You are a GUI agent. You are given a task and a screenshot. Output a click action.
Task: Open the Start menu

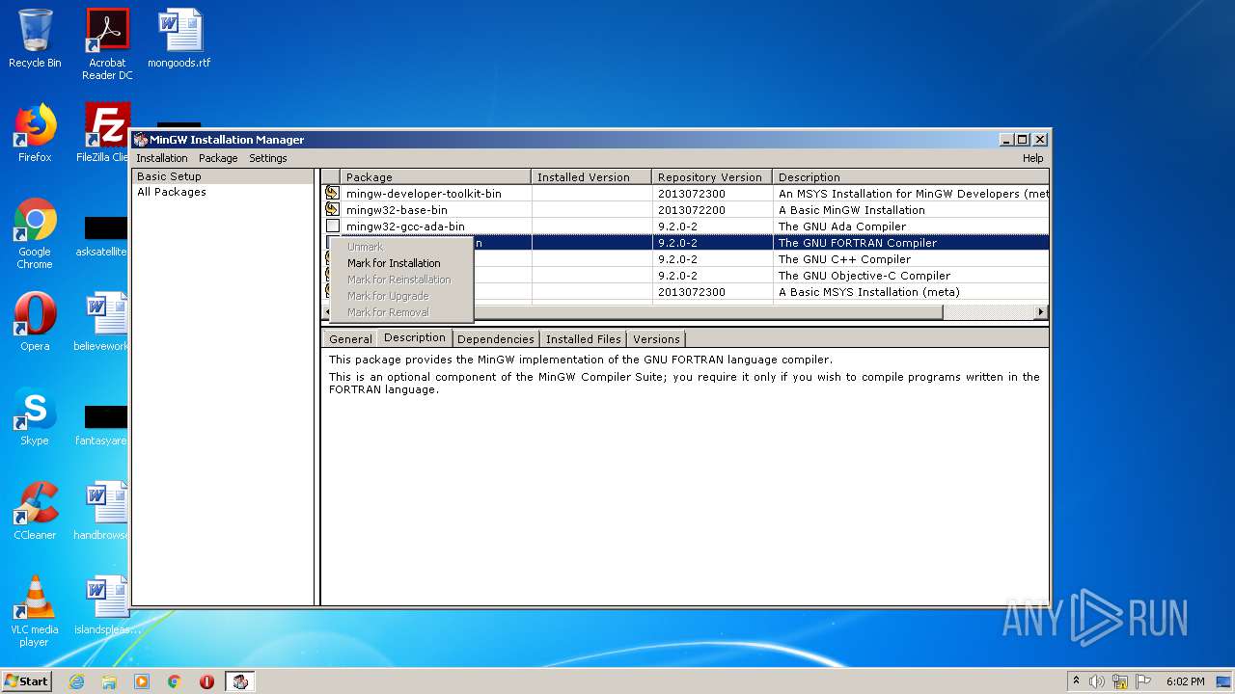pyautogui.click(x=27, y=681)
